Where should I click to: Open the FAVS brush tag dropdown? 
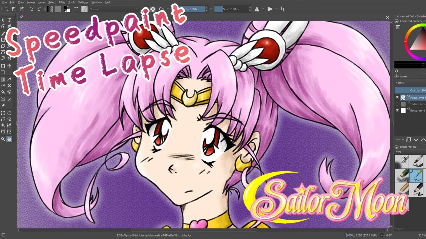(x=410, y=151)
